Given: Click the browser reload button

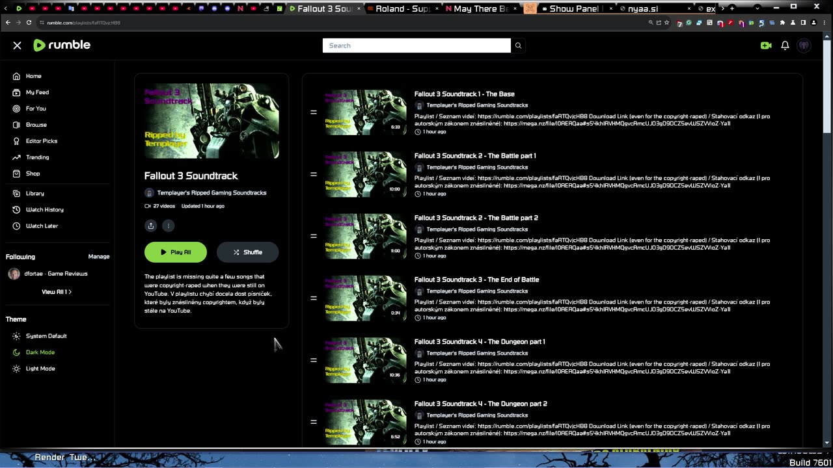Looking at the screenshot, I should (x=30, y=23).
